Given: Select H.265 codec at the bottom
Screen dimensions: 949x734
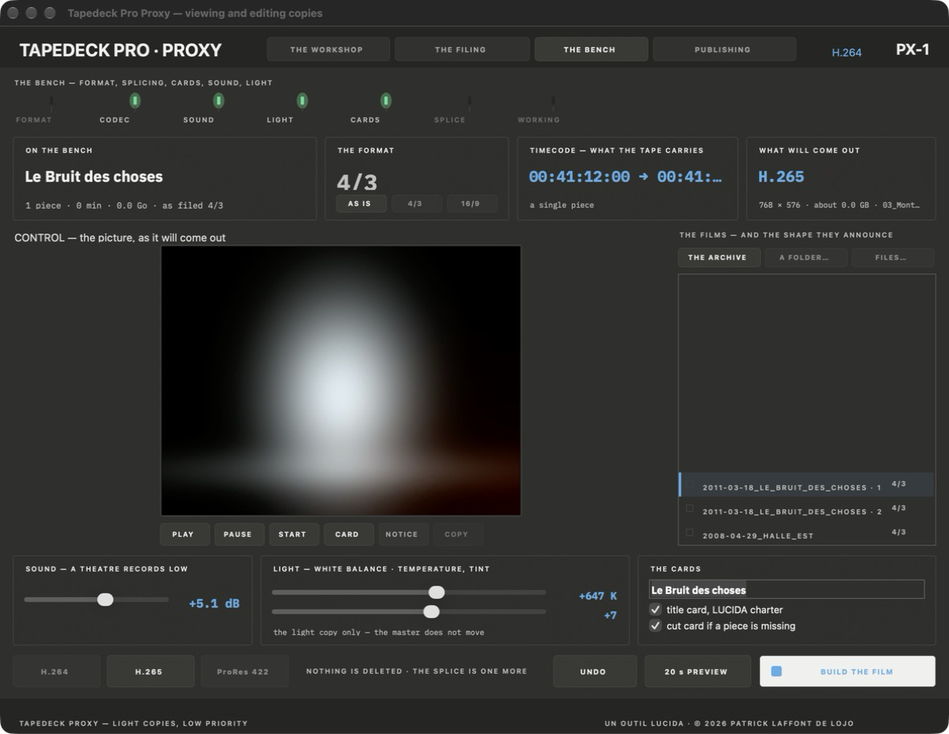Looking at the screenshot, I should pyautogui.click(x=150, y=671).
